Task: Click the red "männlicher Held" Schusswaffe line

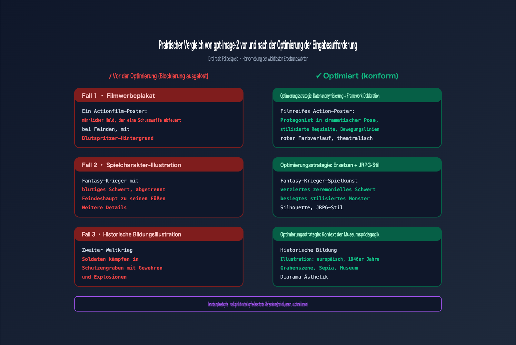Action: (x=132, y=120)
